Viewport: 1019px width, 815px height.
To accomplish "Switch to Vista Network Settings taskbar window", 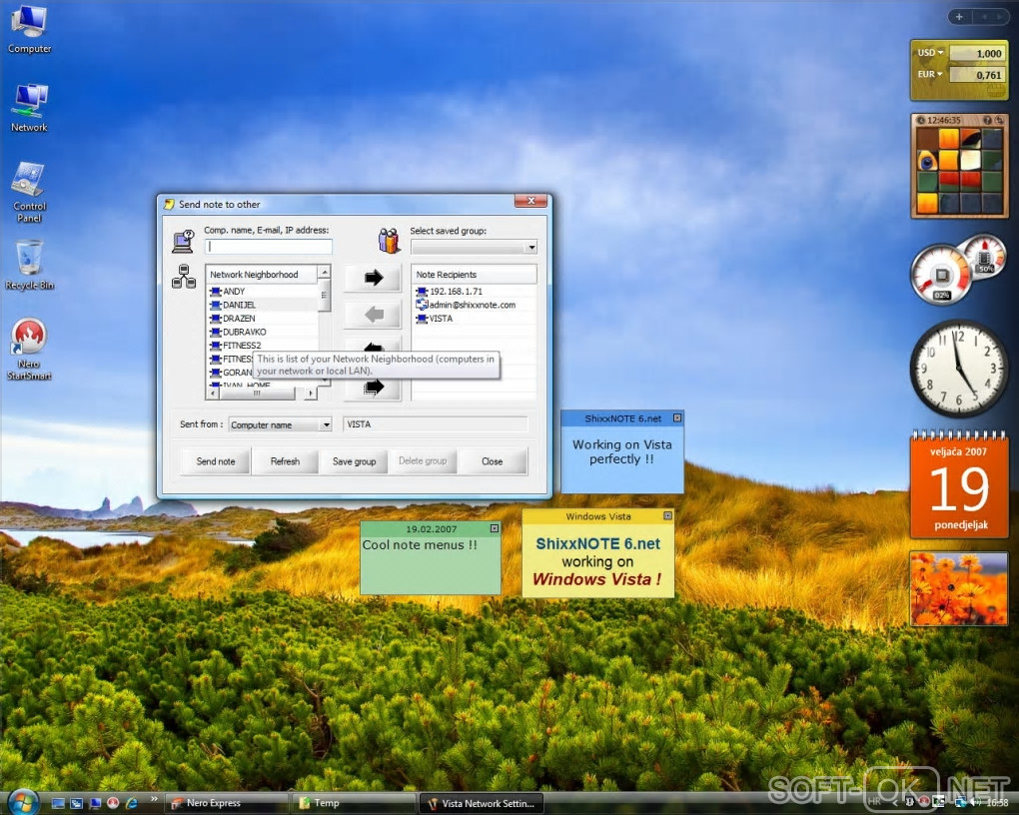I will click(x=481, y=803).
